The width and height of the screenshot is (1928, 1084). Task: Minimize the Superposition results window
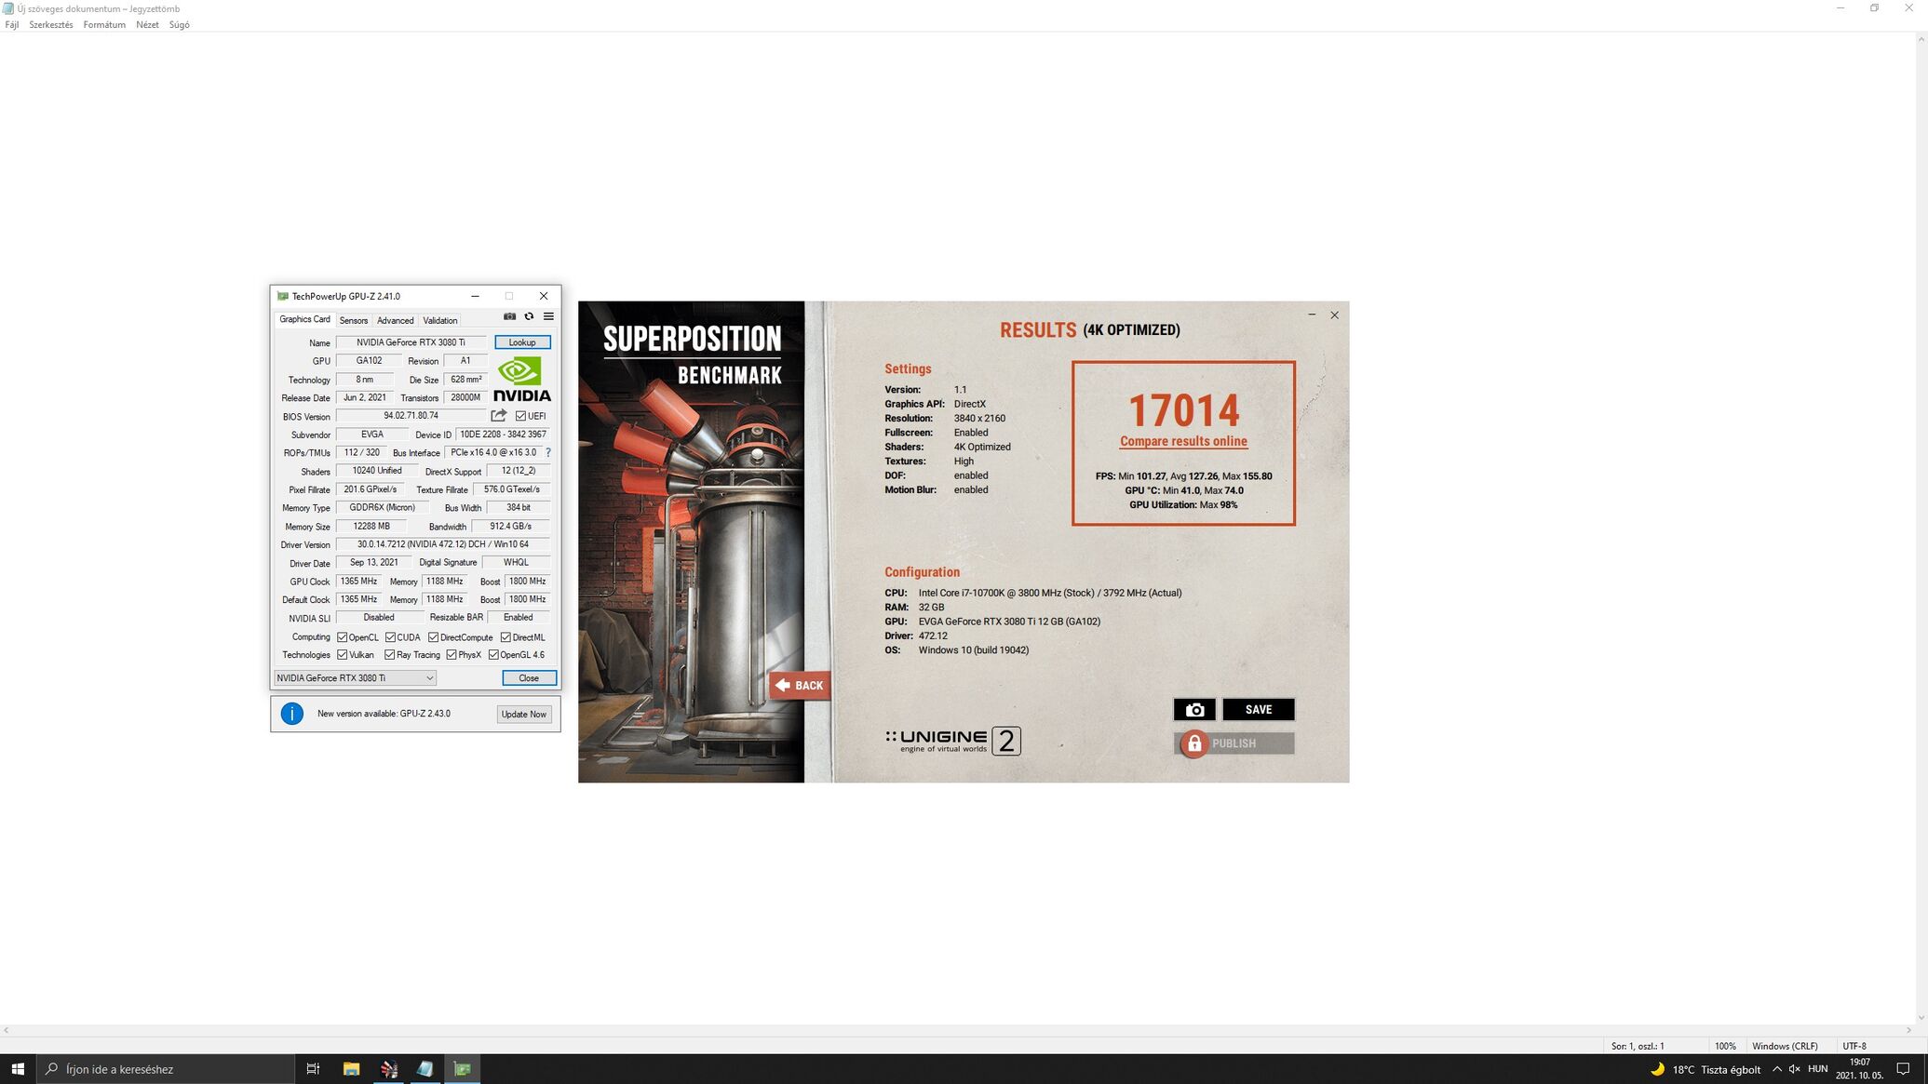click(x=1312, y=314)
